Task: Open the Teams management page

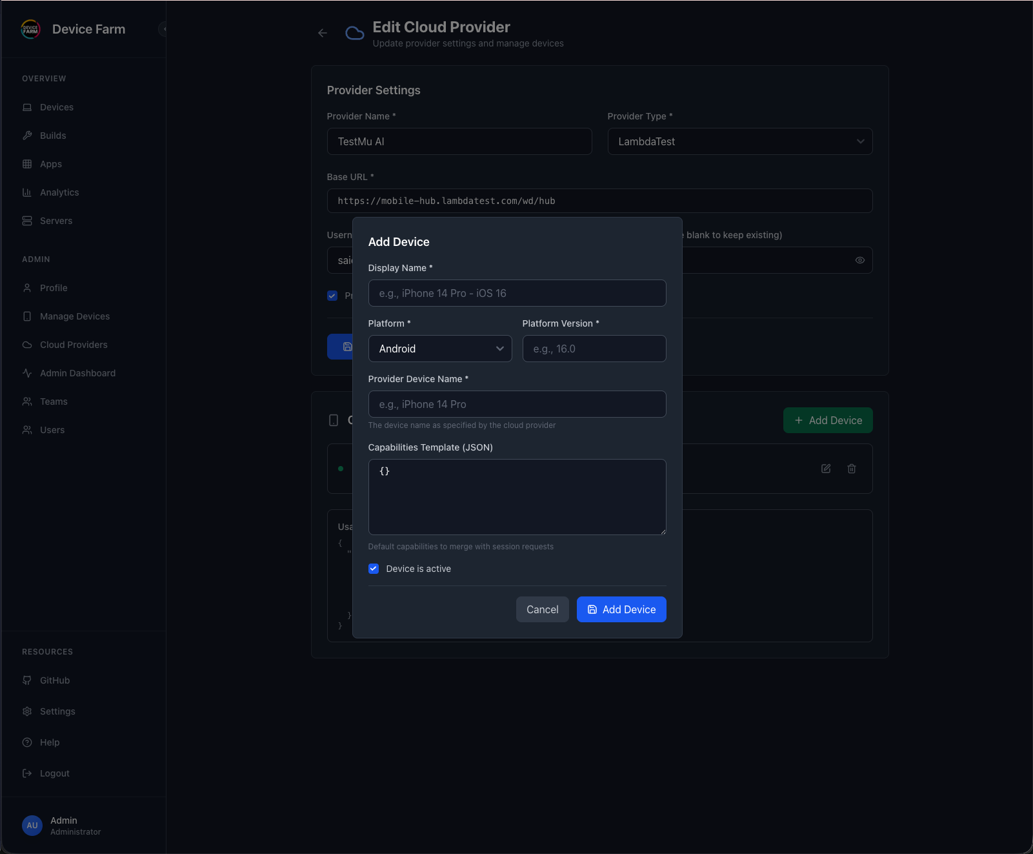Action: pos(54,402)
